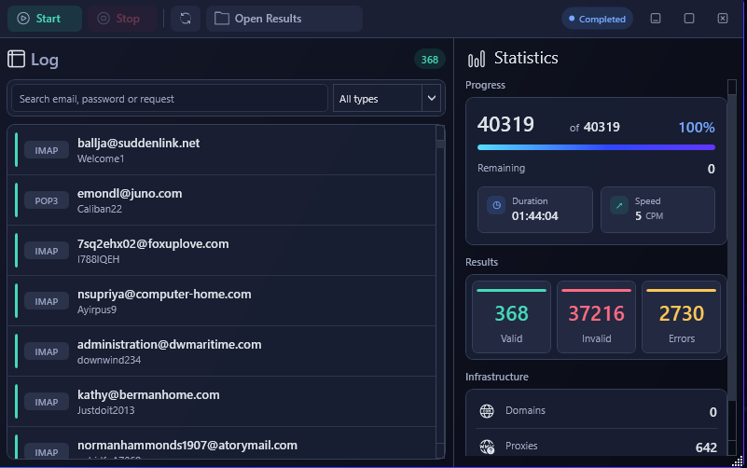
Task: Click the Duration 01:44:04 value
Action: 535,216
